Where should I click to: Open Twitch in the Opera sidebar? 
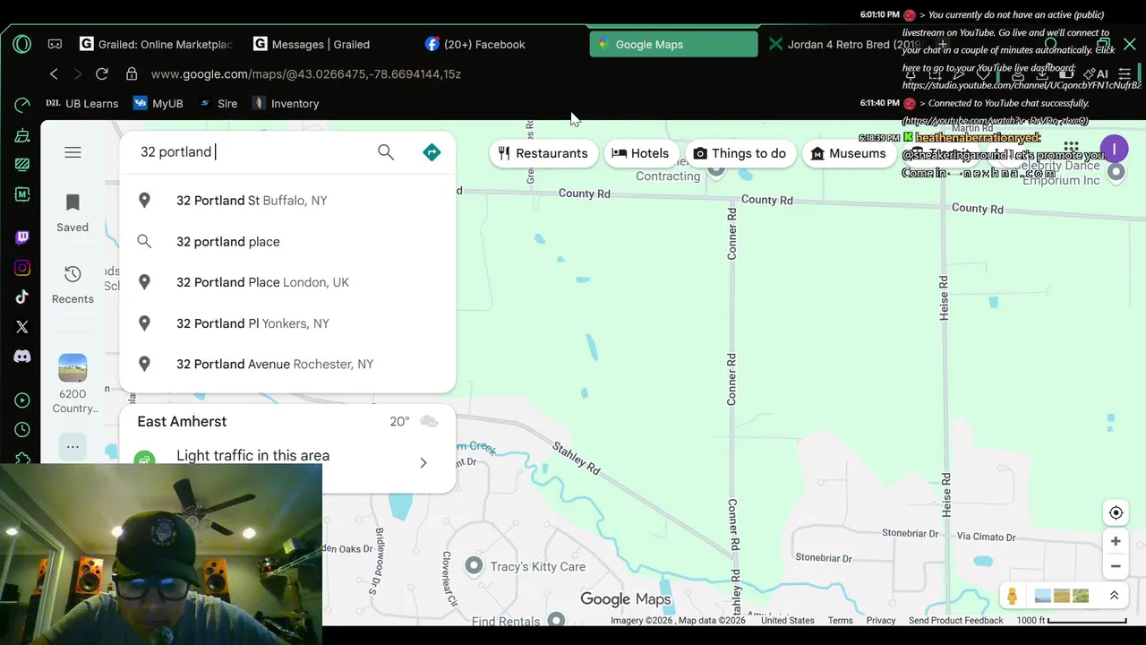coord(22,237)
